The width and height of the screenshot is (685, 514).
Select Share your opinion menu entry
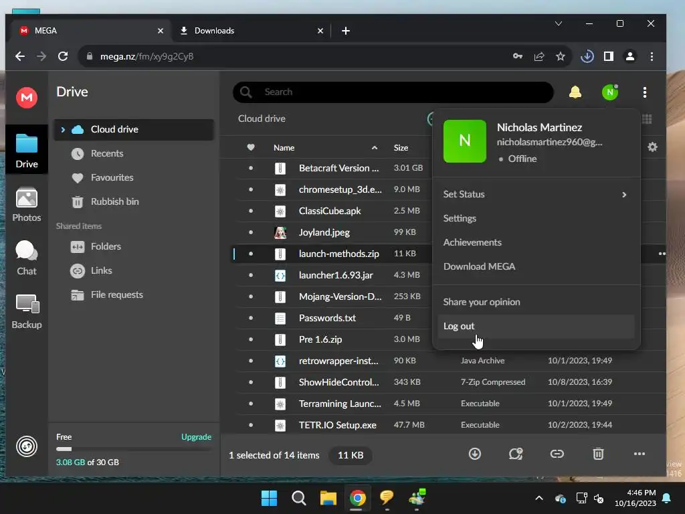pyautogui.click(x=536, y=302)
